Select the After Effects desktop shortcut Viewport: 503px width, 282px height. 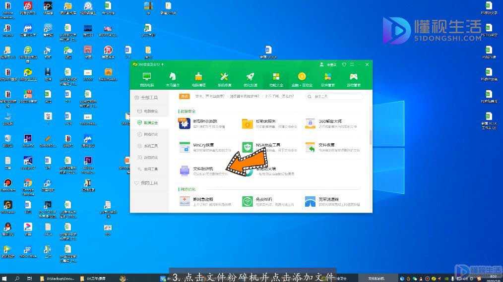[28, 141]
